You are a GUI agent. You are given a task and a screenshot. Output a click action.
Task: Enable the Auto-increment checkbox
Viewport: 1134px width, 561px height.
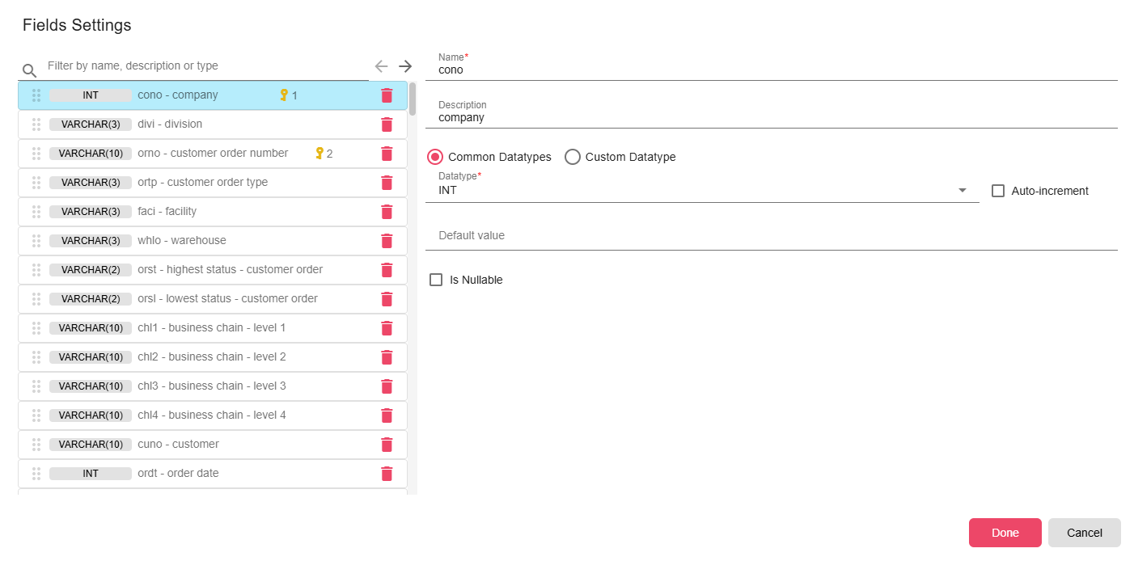pyautogui.click(x=998, y=191)
